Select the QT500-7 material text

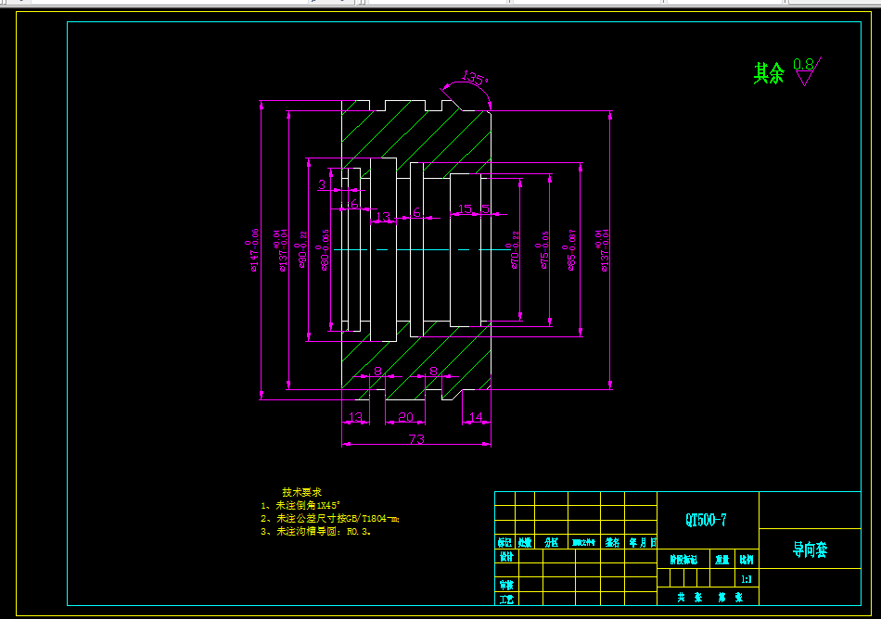tap(707, 520)
